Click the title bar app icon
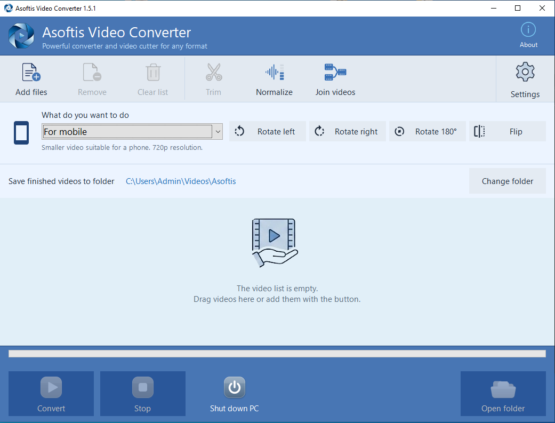The height and width of the screenshot is (423, 555). (8, 8)
